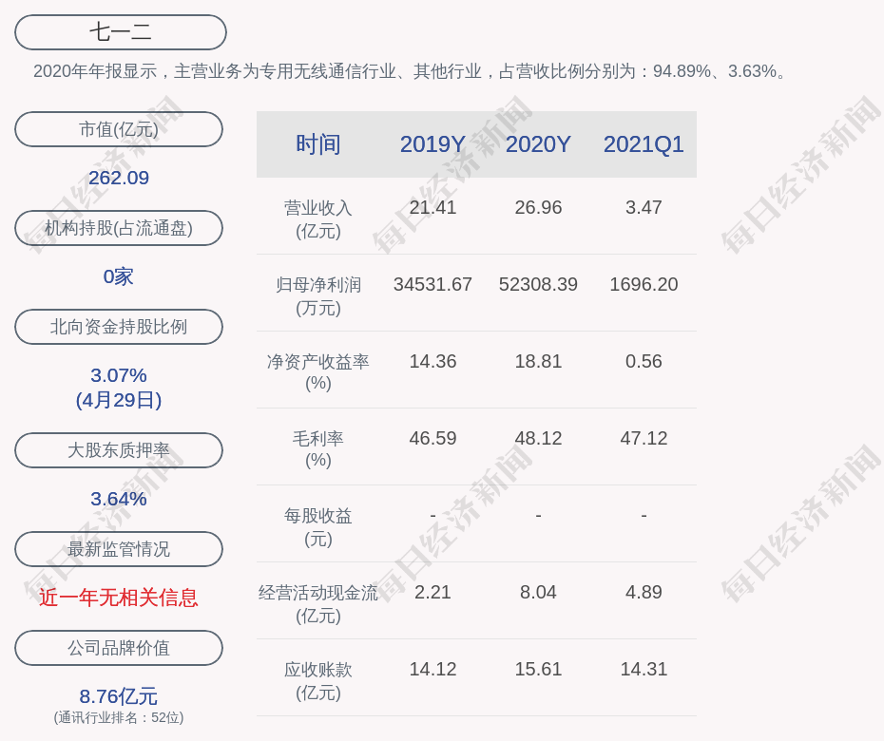Select the 大股东质押率 label
The width and height of the screenshot is (884, 741).
(119, 450)
